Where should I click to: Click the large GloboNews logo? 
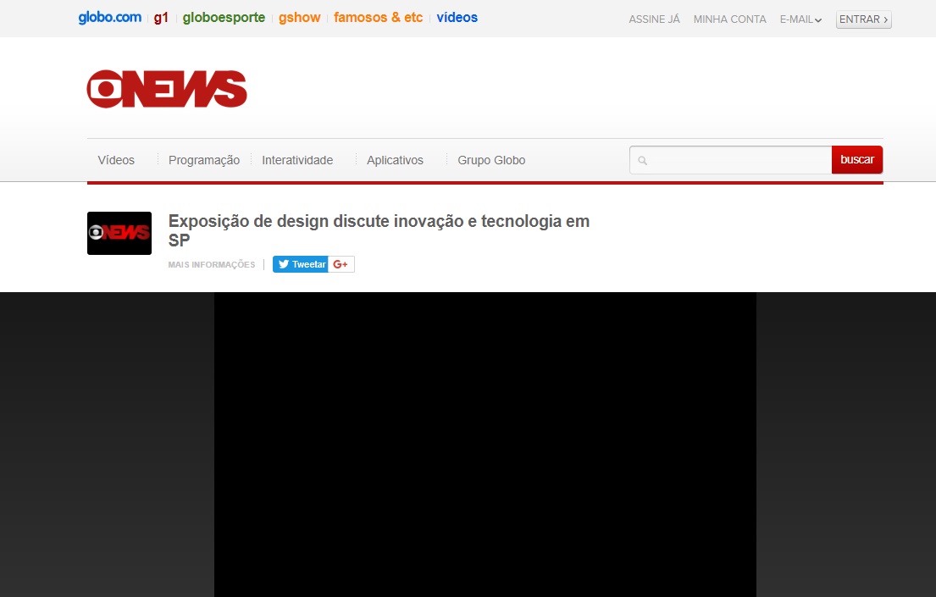coord(167,89)
